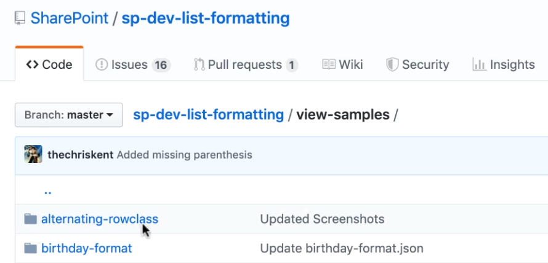This screenshot has height=263, width=548.
Task: Open 'Update birthday-format.json' commit message
Action: coord(342,248)
